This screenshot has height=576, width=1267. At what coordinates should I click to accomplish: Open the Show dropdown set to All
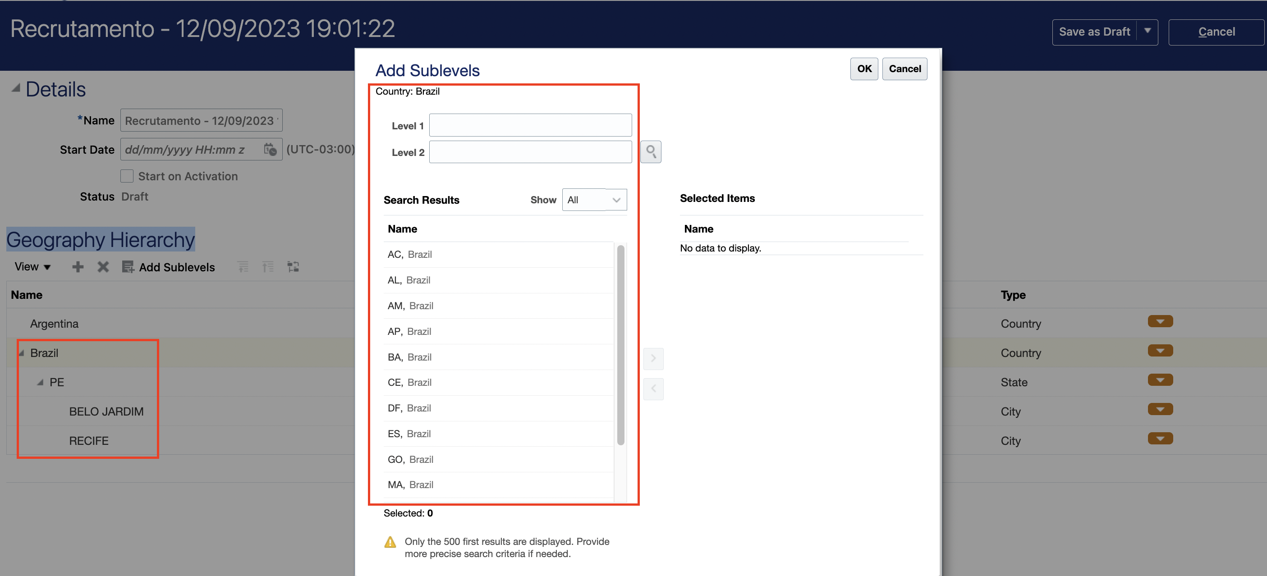[x=594, y=200]
